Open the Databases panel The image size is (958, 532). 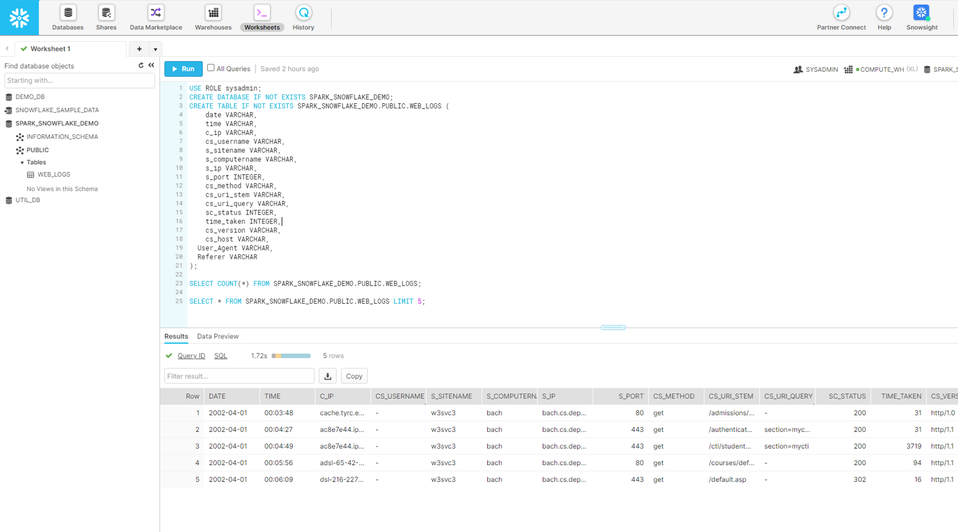point(68,18)
